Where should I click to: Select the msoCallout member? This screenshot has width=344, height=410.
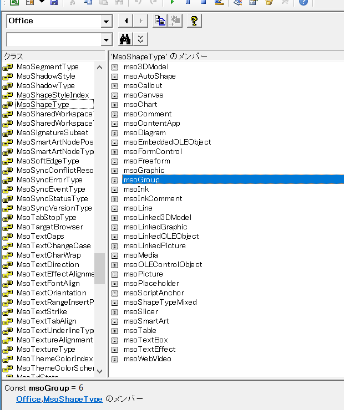[143, 86]
